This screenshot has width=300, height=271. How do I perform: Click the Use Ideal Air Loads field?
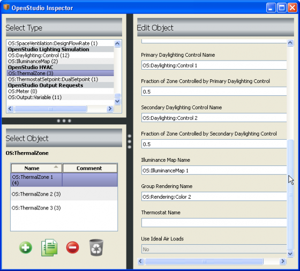pyautogui.click(x=214, y=249)
